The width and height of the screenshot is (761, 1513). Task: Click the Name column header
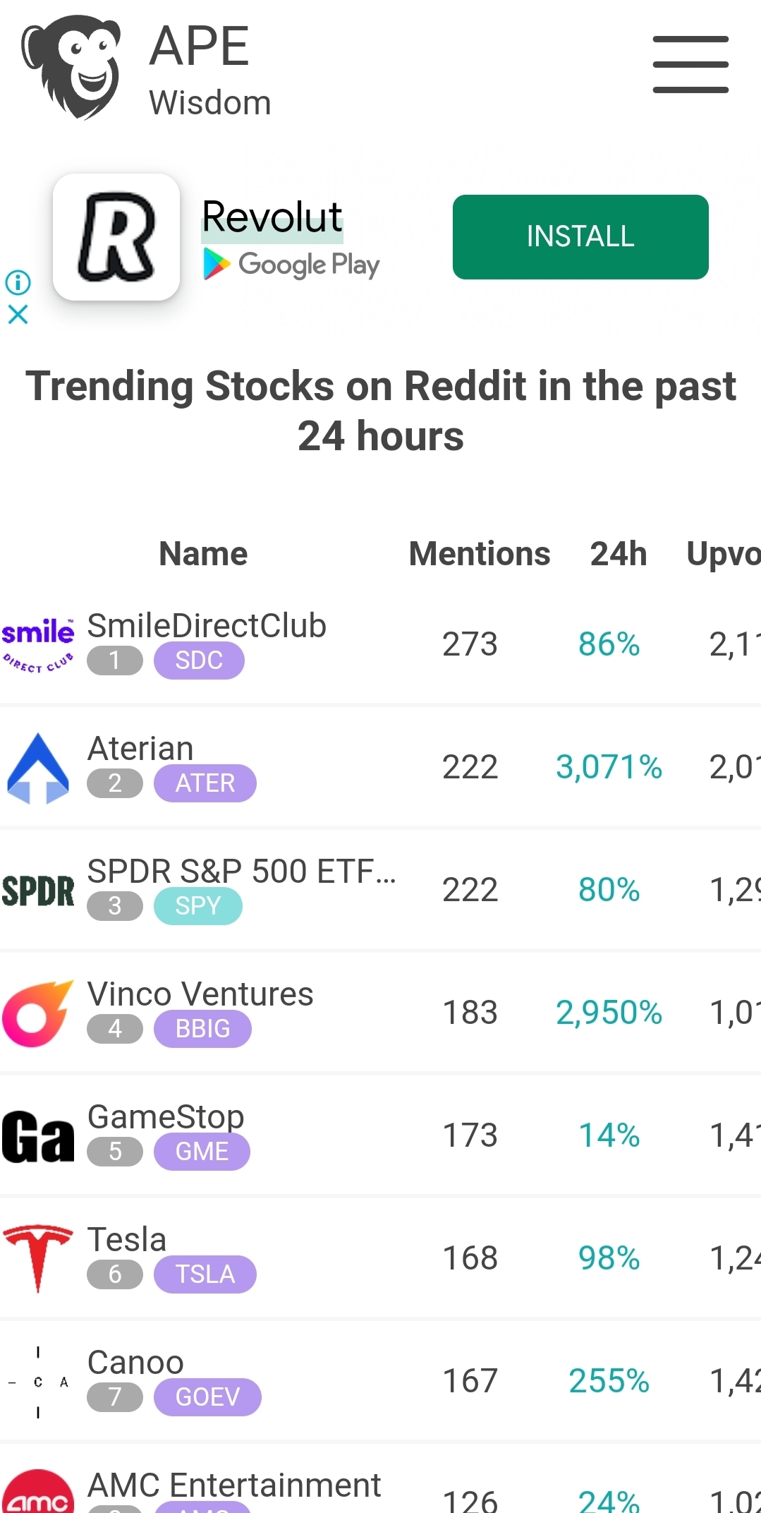pyautogui.click(x=203, y=554)
